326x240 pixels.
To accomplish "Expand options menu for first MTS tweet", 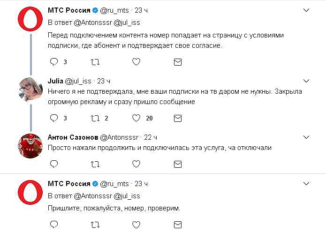I will point(306,10).
